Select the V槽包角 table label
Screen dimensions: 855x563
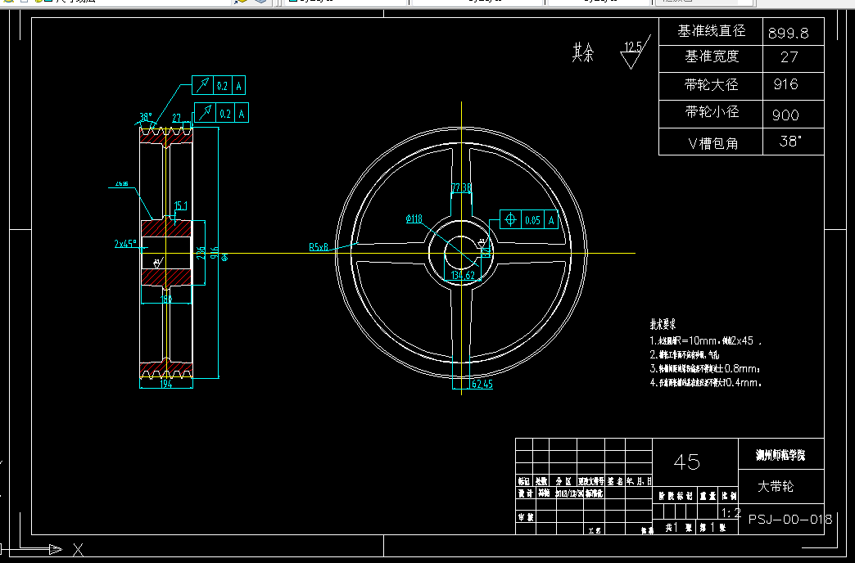713,143
